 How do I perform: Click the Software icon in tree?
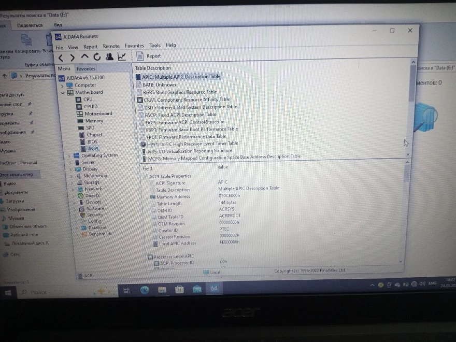(x=82, y=209)
